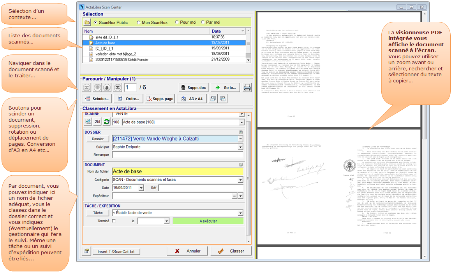Viewport: 453px width, 274px height.
Task: Click the page number input field
Action: [130, 87]
